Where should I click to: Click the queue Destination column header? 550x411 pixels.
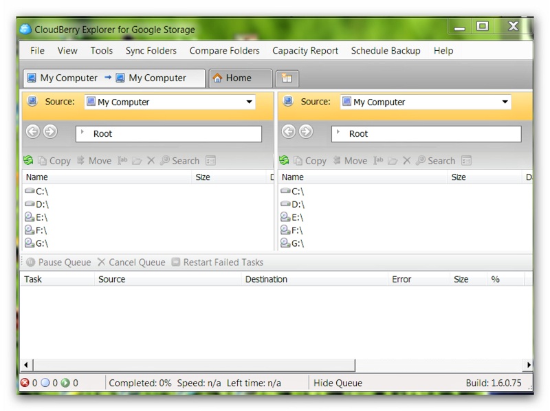[315, 280]
